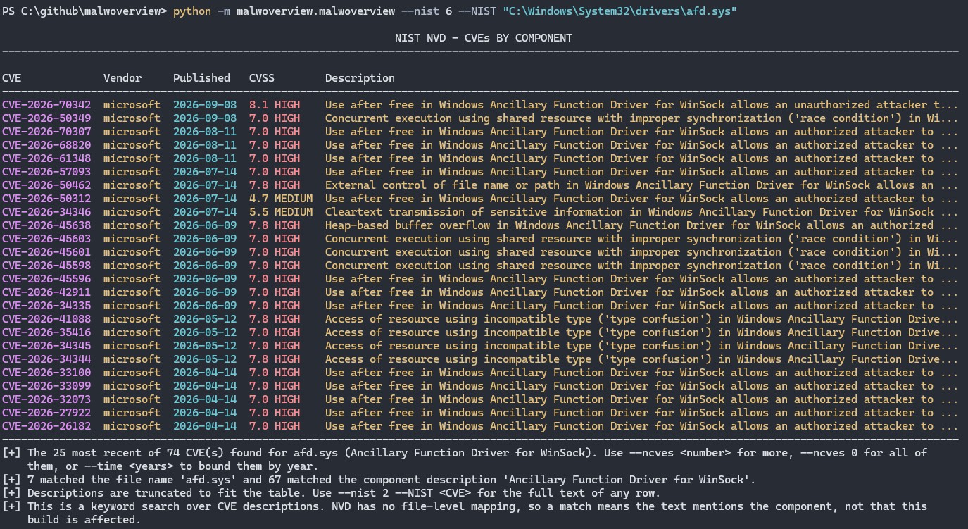Image resolution: width=968 pixels, height=529 pixels.
Task: Select the "4.7 MEDIUM" CVSS score
Action: pos(281,199)
